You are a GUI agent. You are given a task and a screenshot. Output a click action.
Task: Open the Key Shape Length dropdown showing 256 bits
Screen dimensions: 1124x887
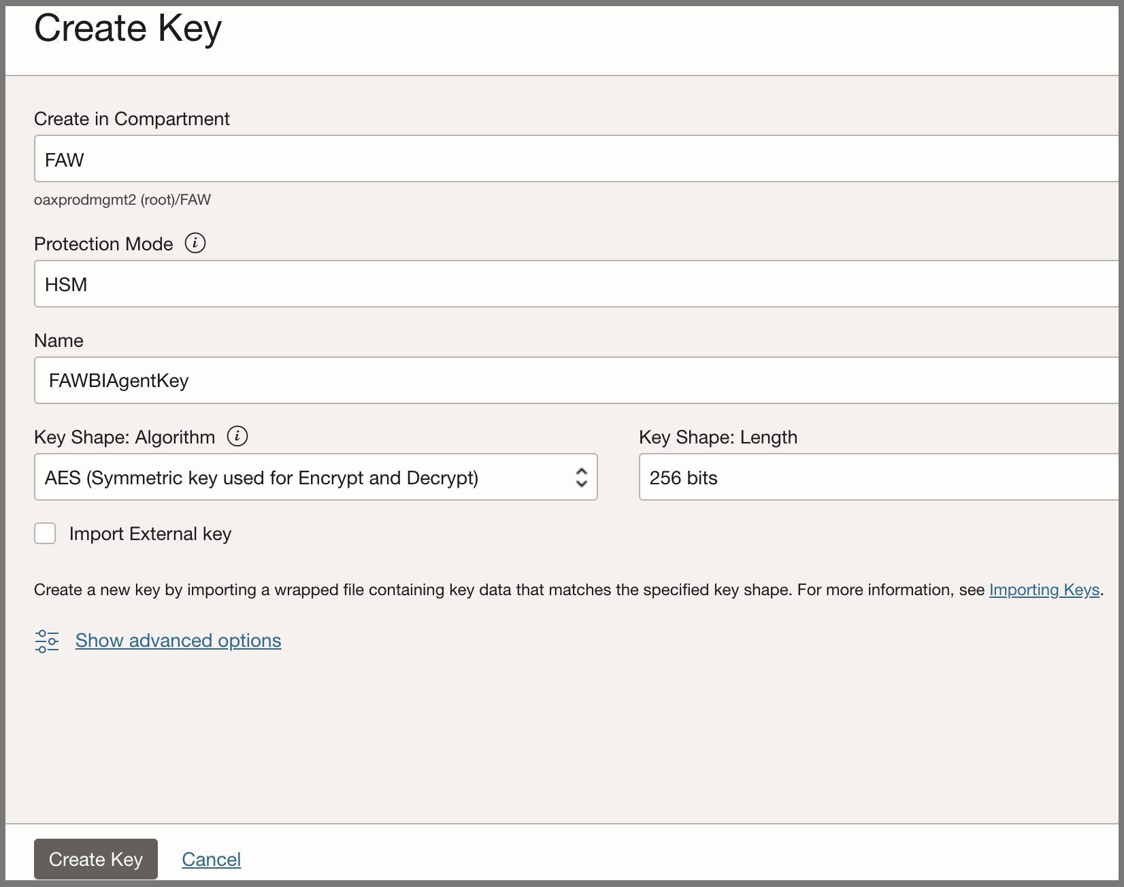pyautogui.click(x=878, y=478)
